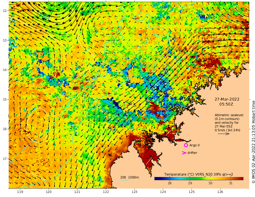Click the '200 1000m' depth legend text
The width and height of the screenshot is (255, 197).
click(130, 177)
